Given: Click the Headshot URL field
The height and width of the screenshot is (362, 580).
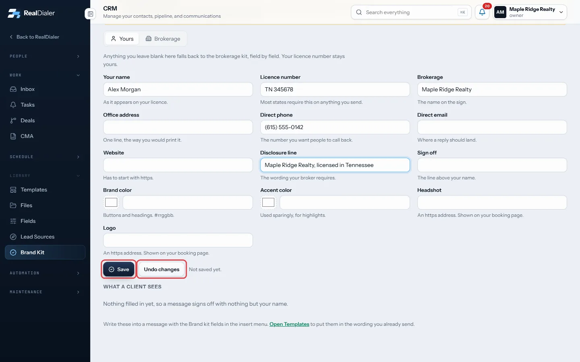Looking at the screenshot, I should pyautogui.click(x=492, y=203).
